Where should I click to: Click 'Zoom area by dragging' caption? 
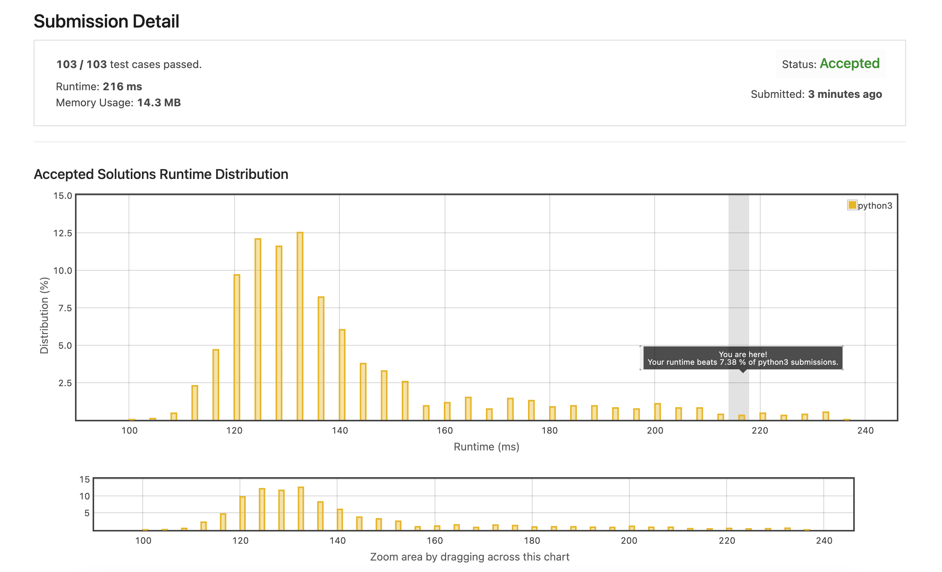pos(469,557)
